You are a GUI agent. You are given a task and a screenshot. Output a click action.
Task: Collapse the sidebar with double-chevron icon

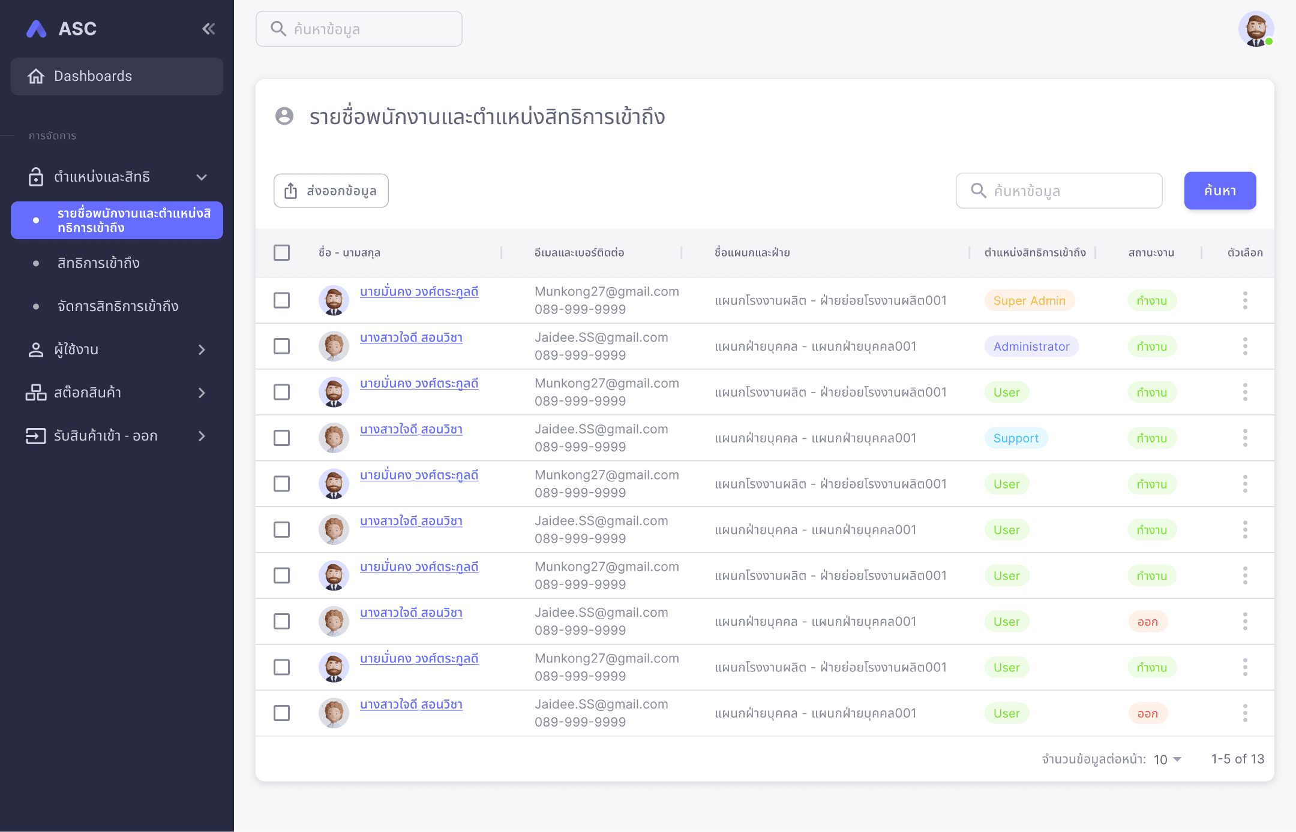208,29
